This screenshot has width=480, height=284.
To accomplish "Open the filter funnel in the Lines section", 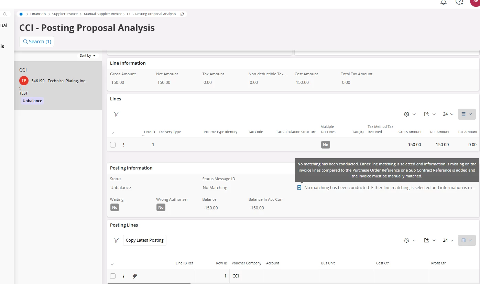I will 116,114.
